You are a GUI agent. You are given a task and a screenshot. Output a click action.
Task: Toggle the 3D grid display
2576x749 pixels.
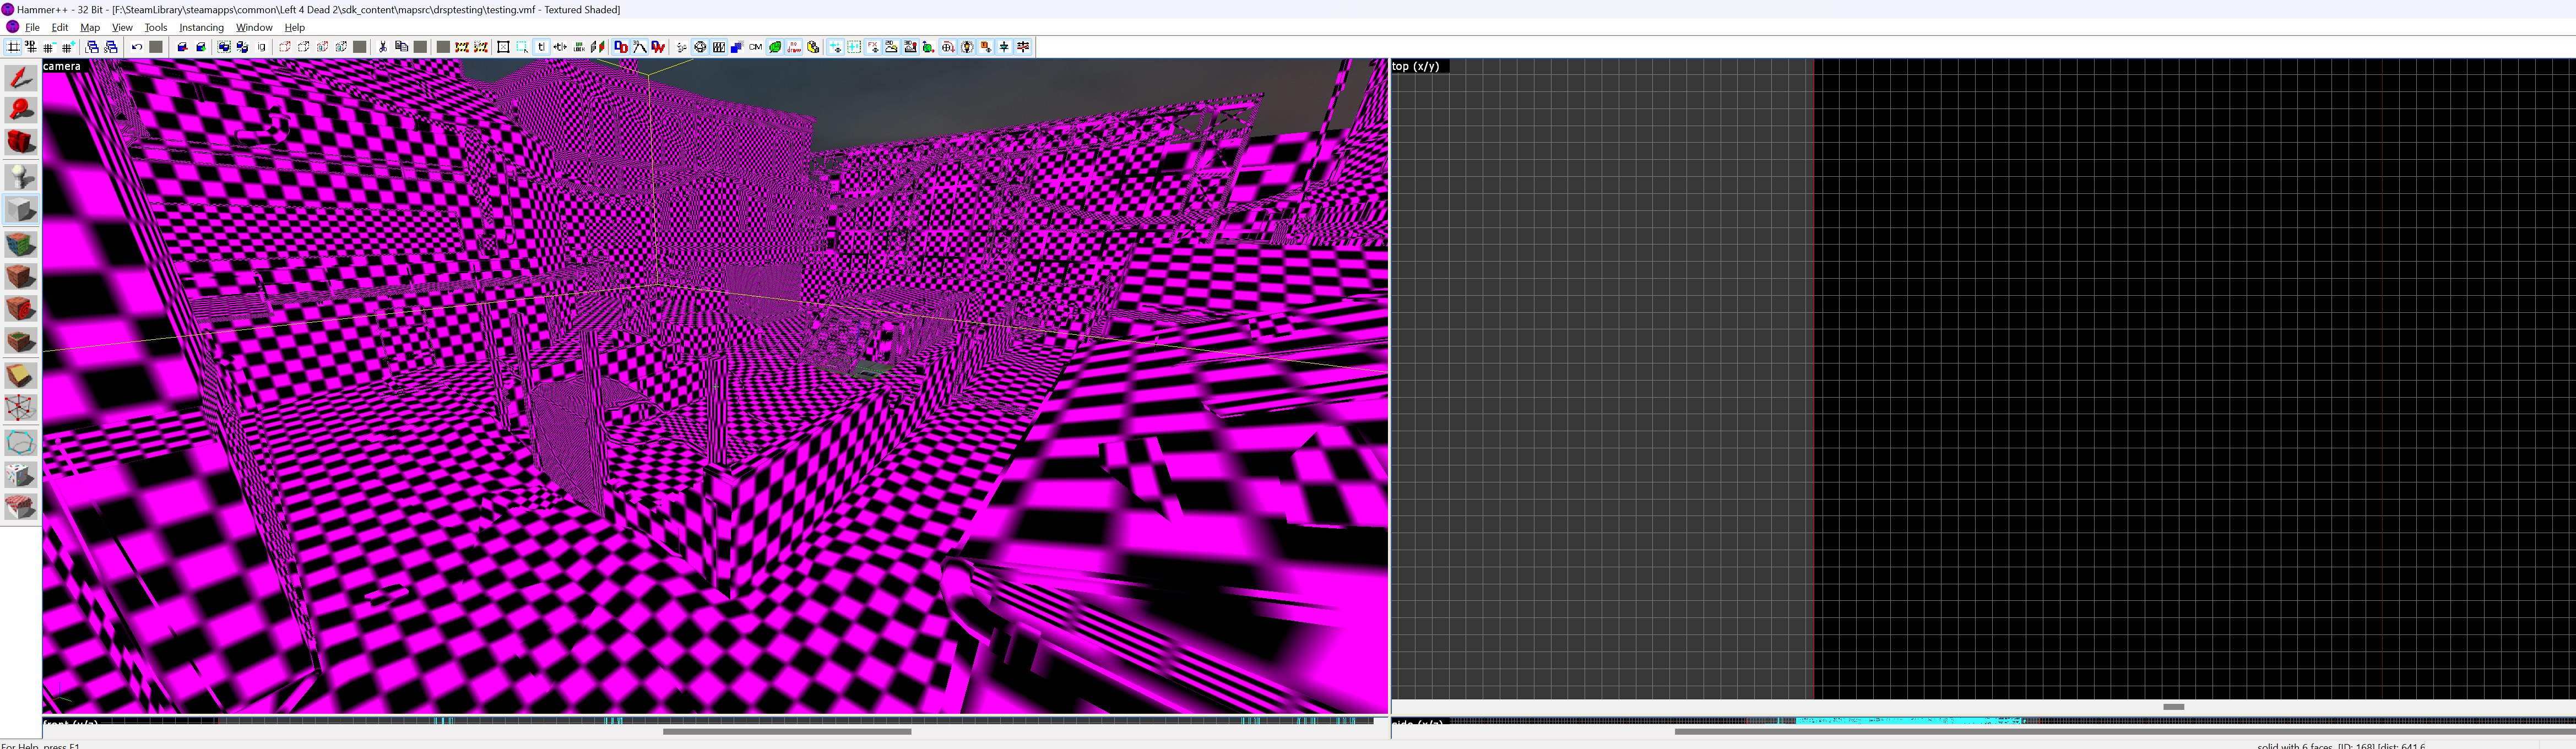pos(31,47)
